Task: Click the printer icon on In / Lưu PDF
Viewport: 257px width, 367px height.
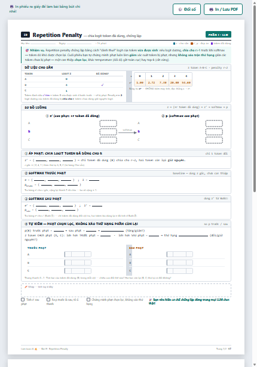Action: point(211,10)
